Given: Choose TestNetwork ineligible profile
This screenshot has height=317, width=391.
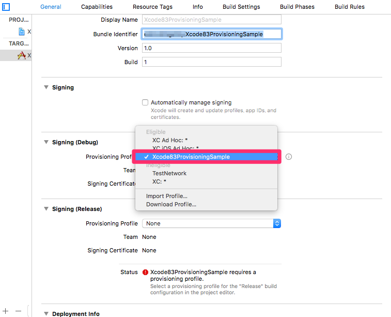Looking at the screenshot, I should (x=206, y=173).
